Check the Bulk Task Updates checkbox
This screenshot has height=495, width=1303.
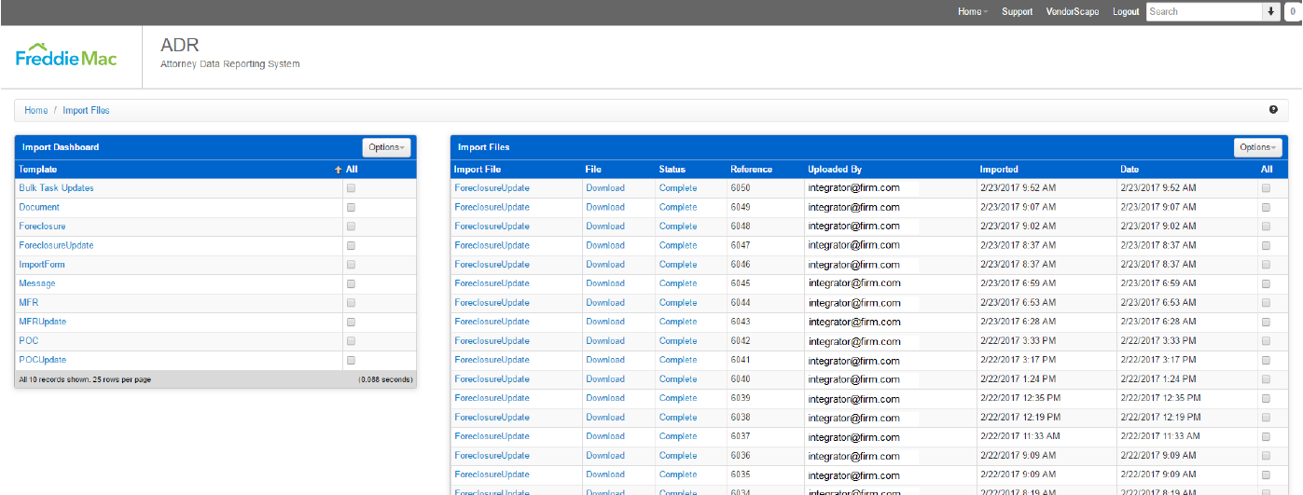351,188
